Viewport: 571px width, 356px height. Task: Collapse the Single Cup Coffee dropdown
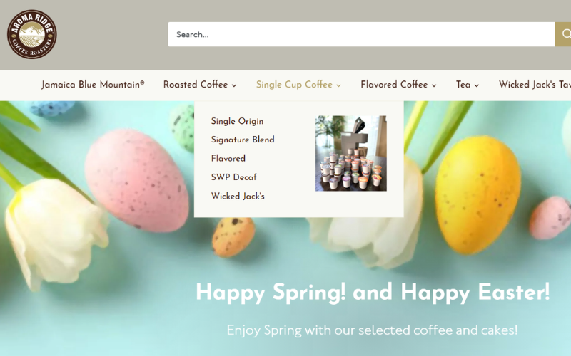point(298,85)
